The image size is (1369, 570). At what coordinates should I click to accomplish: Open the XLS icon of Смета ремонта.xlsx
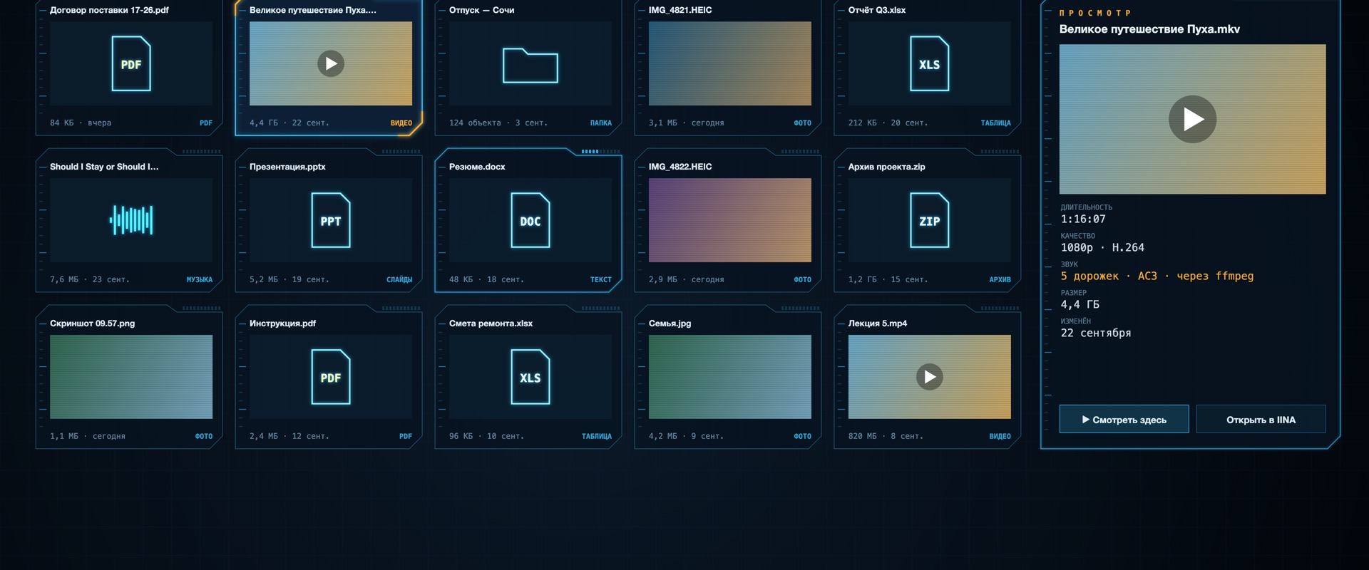pos(530,377)
